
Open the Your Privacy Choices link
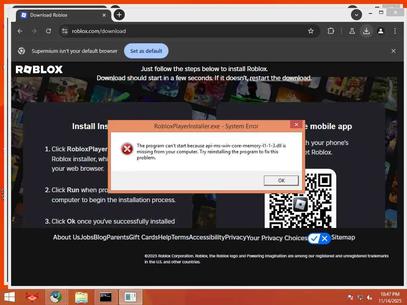(x=277, y=238)
